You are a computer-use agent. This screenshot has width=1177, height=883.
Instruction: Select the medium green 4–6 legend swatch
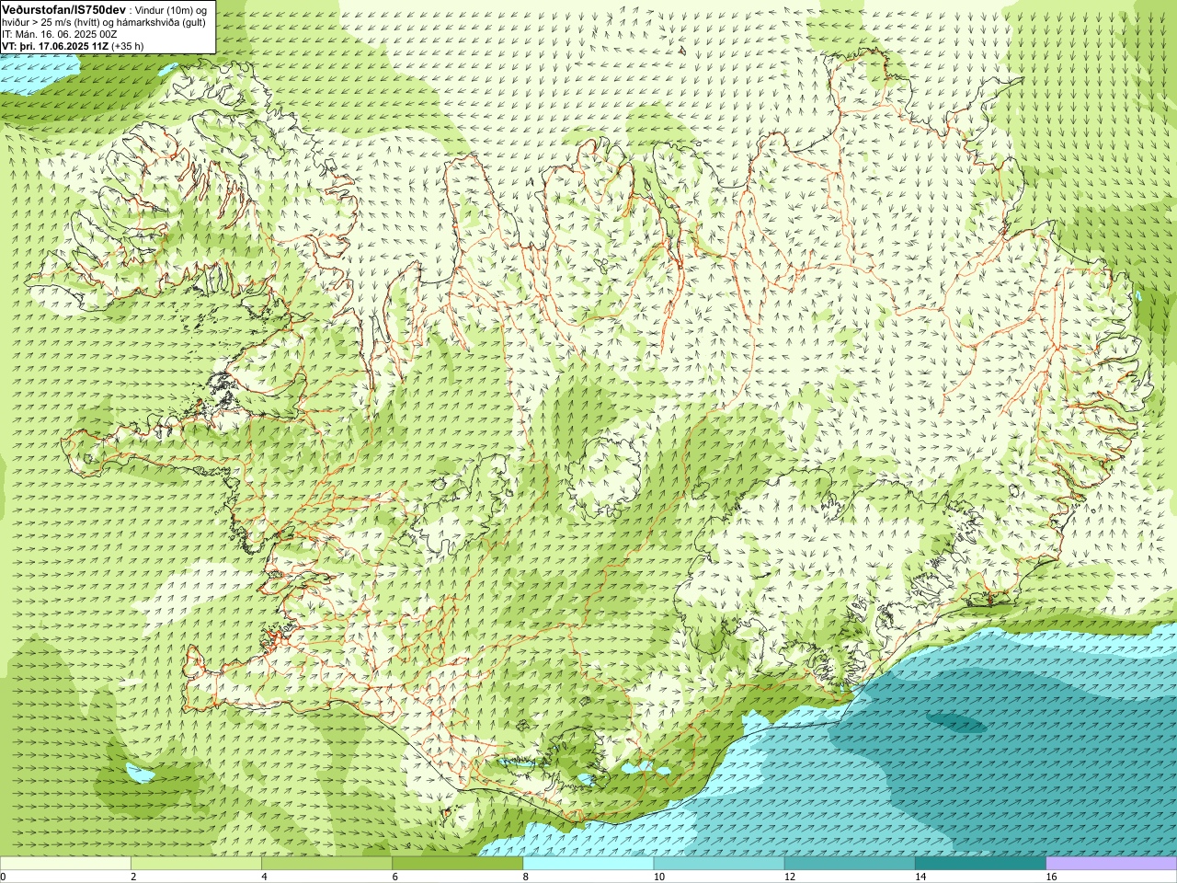[x=326, y=863]
